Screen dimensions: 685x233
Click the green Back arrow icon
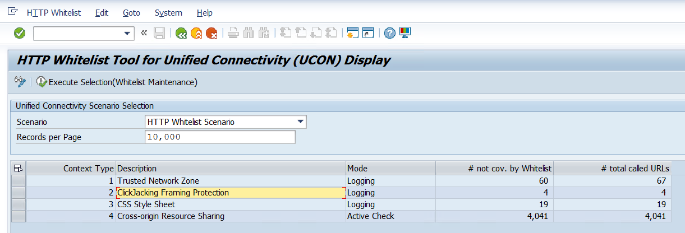coord(181,34)
